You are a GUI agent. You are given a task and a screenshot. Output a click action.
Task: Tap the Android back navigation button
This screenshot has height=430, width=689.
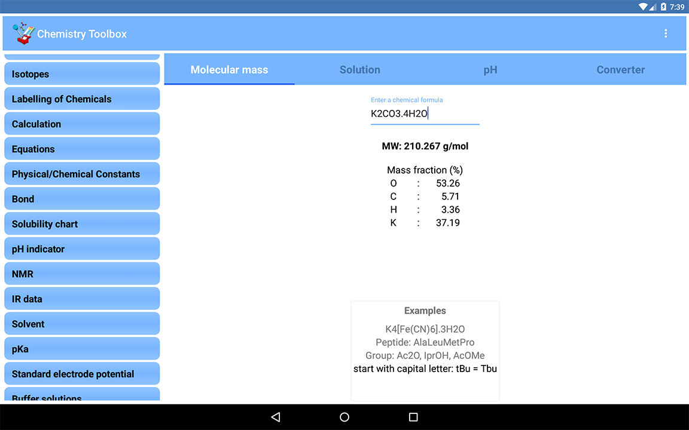pyautogui.click(x=276, y=417)
